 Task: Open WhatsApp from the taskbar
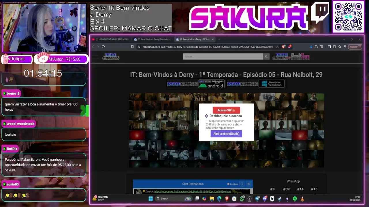[242, 199]
